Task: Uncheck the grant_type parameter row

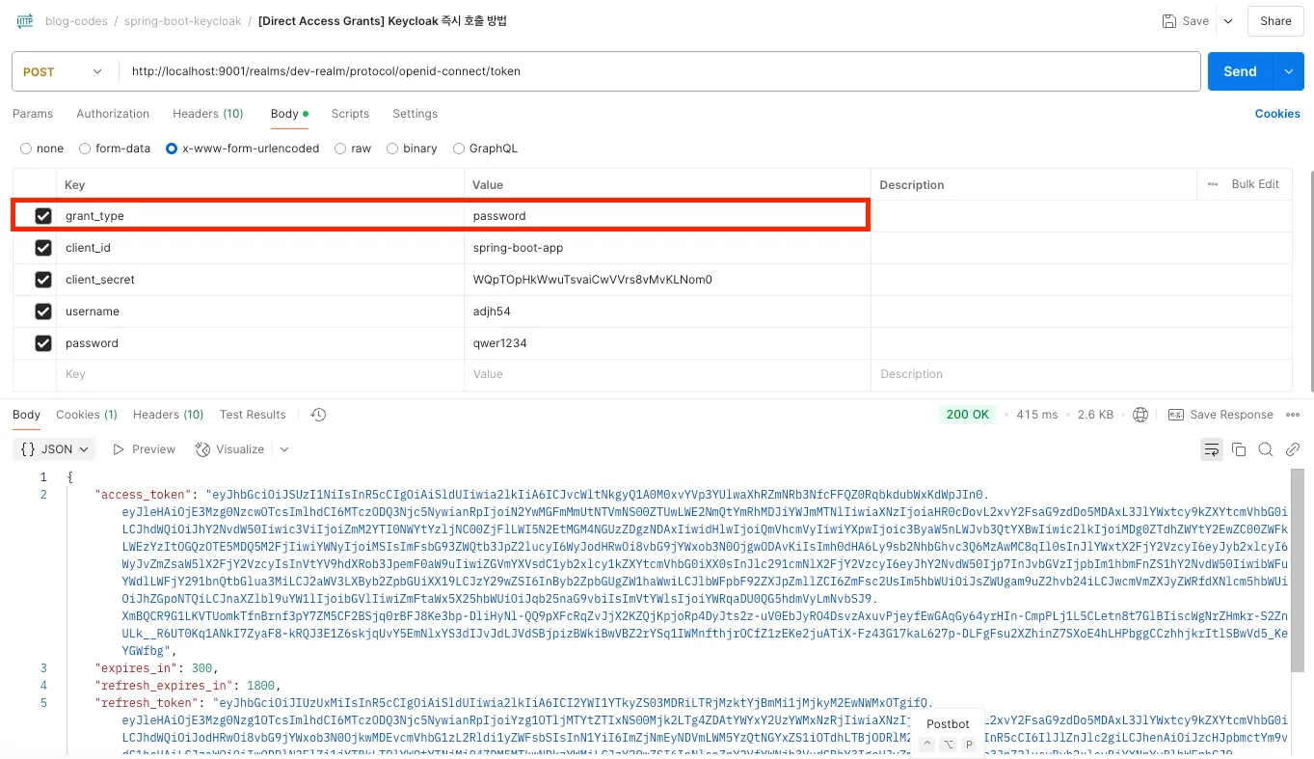Action: 43,216
